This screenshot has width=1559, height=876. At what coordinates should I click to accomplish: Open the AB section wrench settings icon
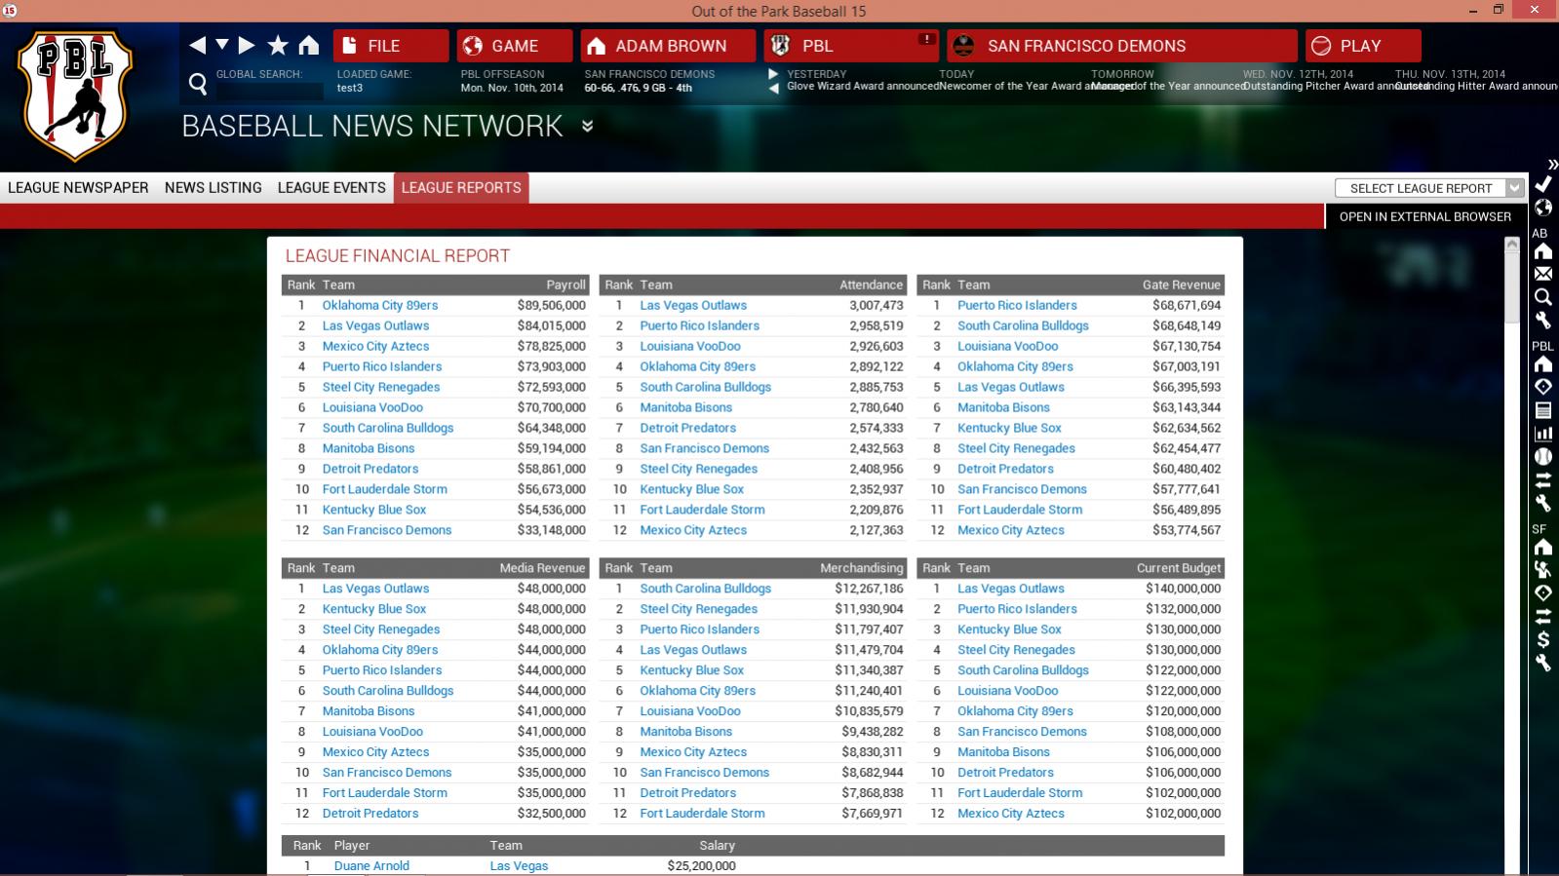[1543, 320]
